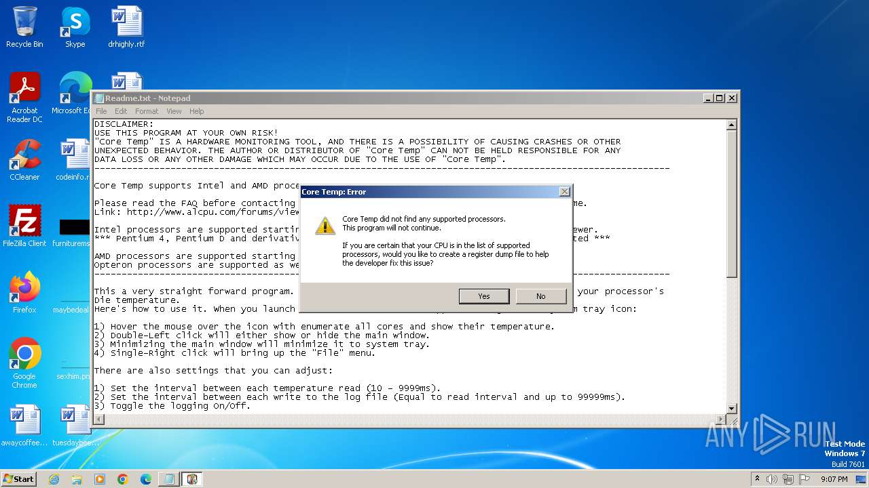The width and height of the screenshot is (869, 488).
Task: Open Google Chrome desktop shortcut
Action: [24, 363]
